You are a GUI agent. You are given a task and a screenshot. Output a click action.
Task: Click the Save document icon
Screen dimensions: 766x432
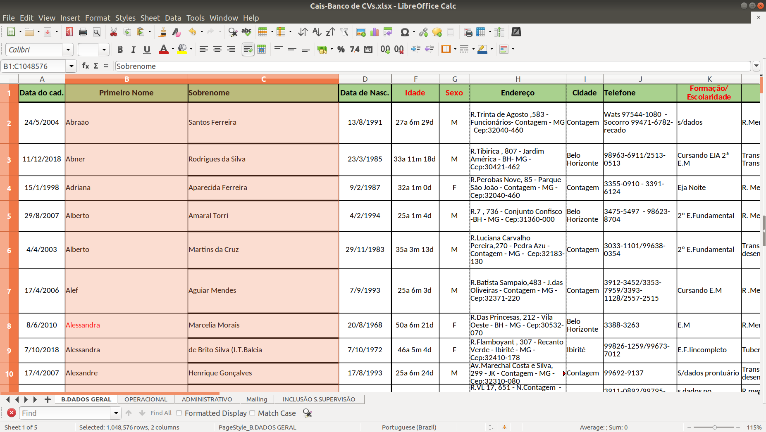48,32
